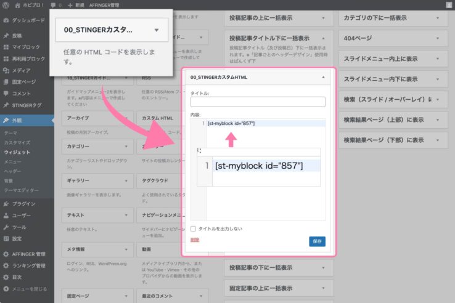Open the comments bubble in admin bar
The image size is (455, 303).
point(53,5)
